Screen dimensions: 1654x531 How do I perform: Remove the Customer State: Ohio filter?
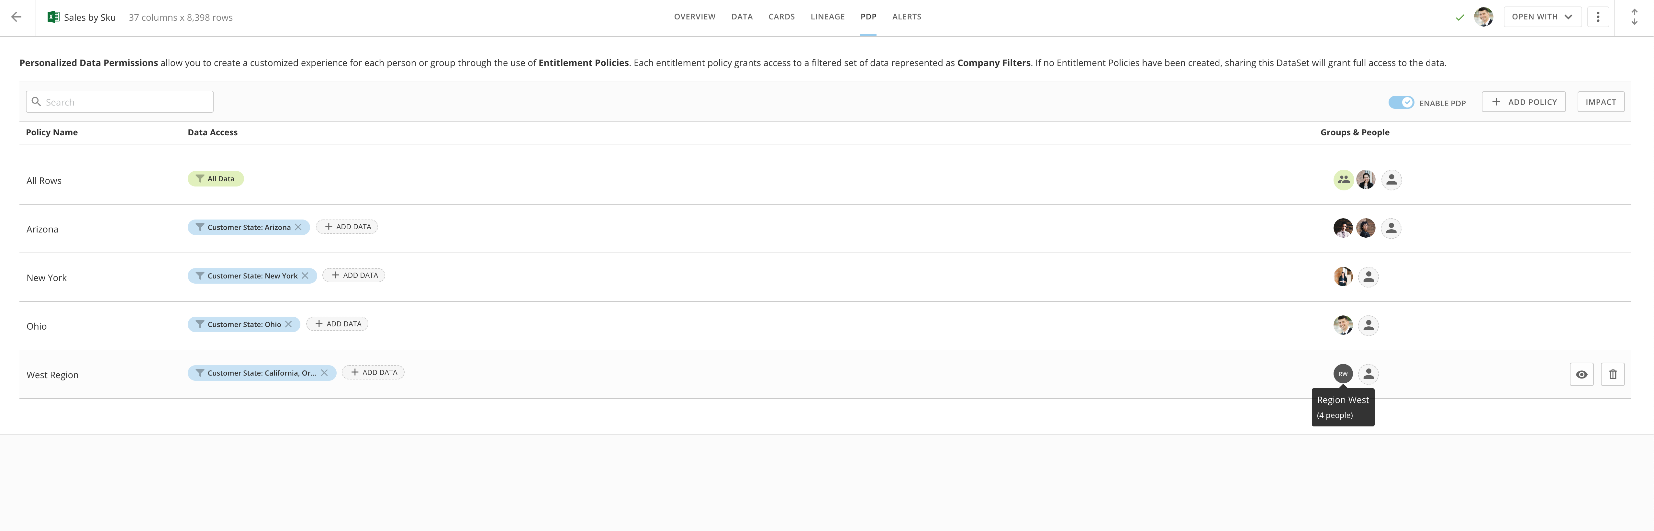288,324
